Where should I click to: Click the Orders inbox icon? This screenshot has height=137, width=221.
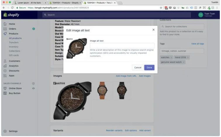(x=5, y=29)
